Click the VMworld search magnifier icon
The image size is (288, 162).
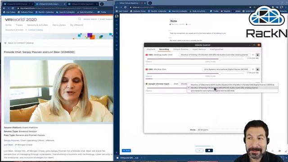[79, 19]
